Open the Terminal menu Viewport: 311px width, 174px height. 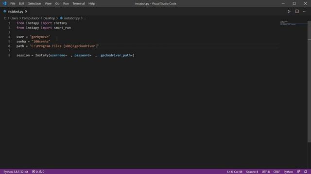[78, 3]
